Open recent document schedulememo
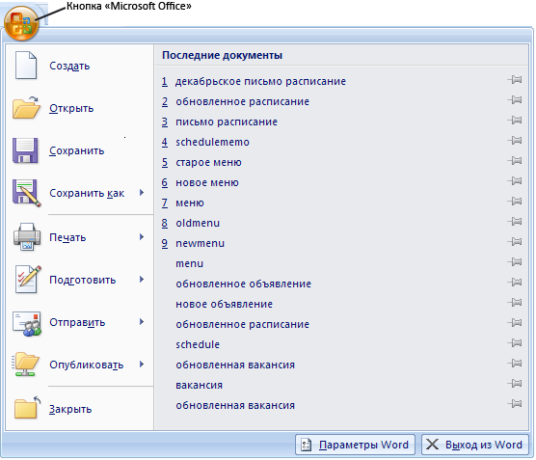This screenshot has width=536, height=460. pos(213,142)
